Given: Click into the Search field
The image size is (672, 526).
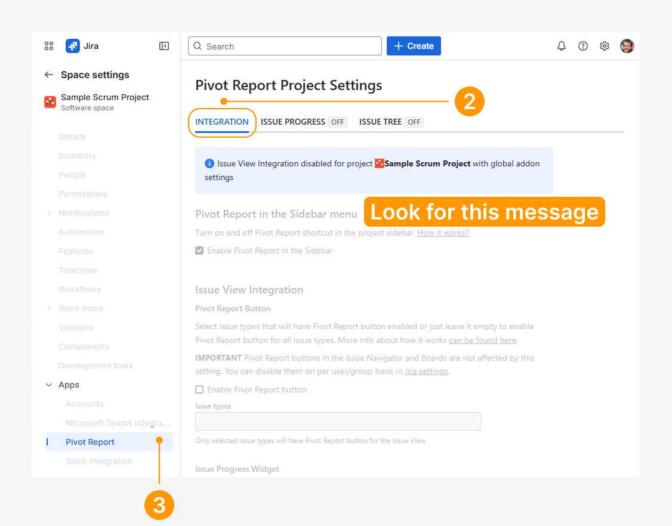Looking at the screenshot, I should click(285, 46).
